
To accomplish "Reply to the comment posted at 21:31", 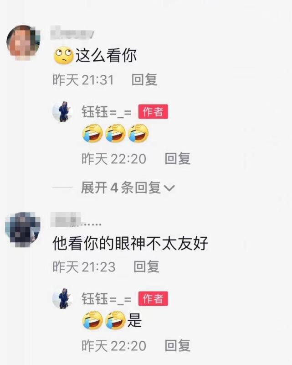I will coord(144,79).
